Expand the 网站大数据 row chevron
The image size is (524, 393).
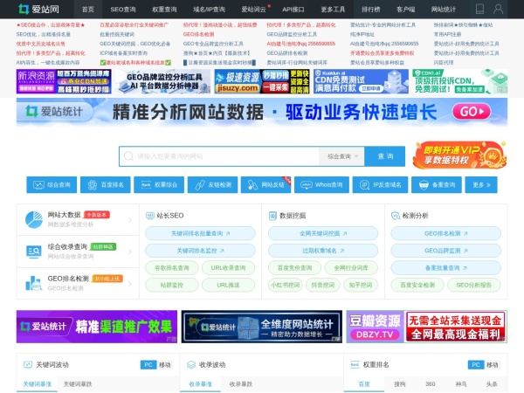(x=129, y=219)
